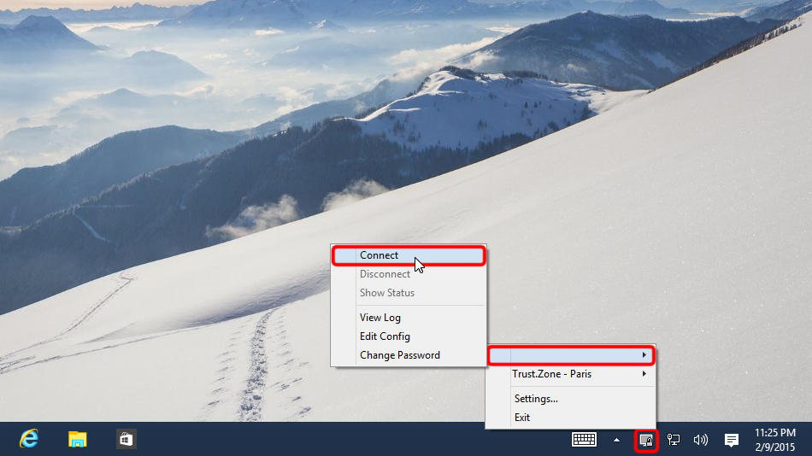Click the highlighted unnamed server submenu entry
The height and width of the screenshot is (456, 812).
(x=570, y=354)
